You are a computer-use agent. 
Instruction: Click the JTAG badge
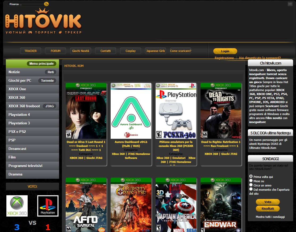[49, 106]
